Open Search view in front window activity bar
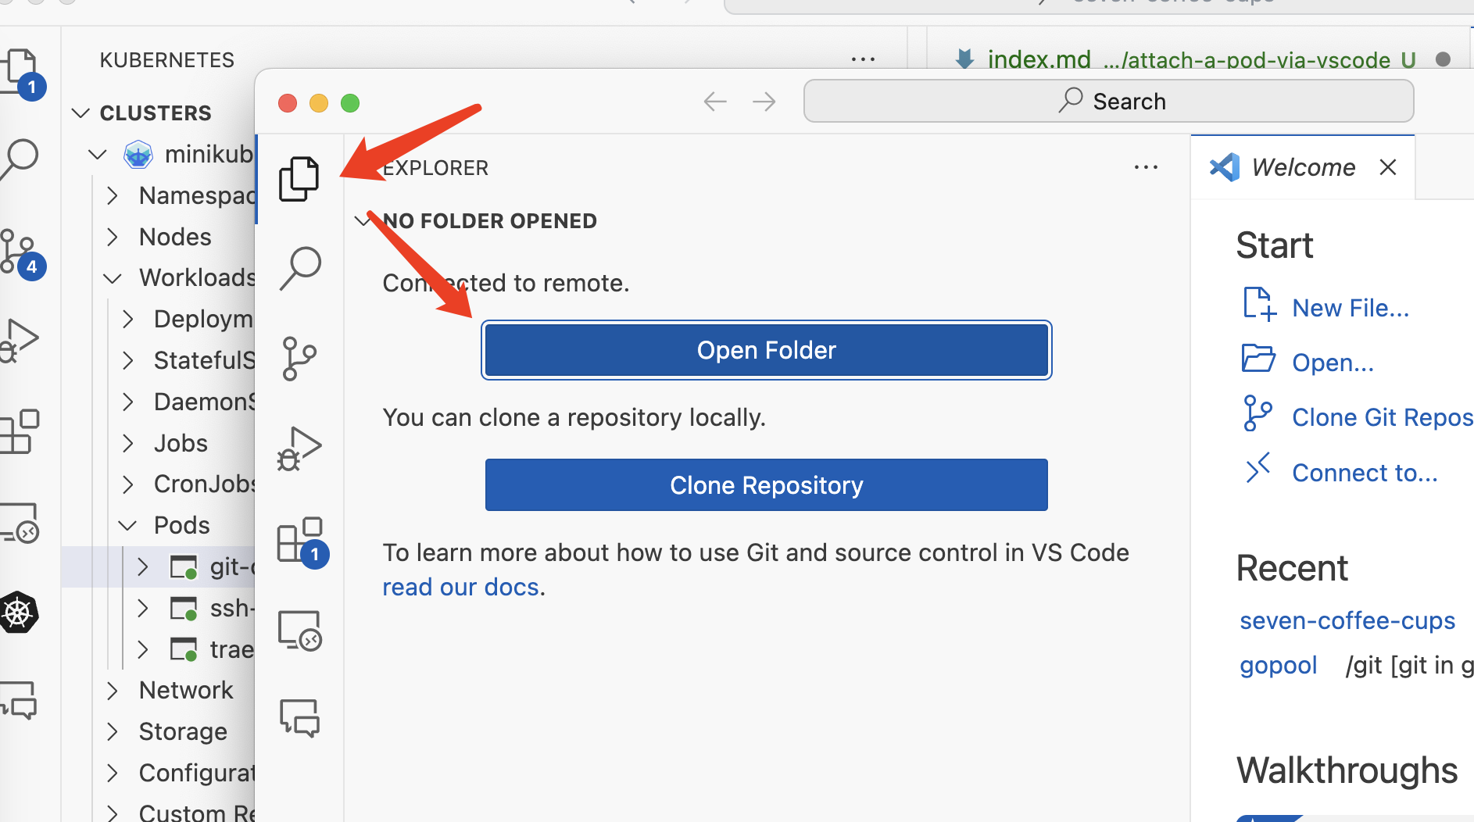 tap(299, 269)
